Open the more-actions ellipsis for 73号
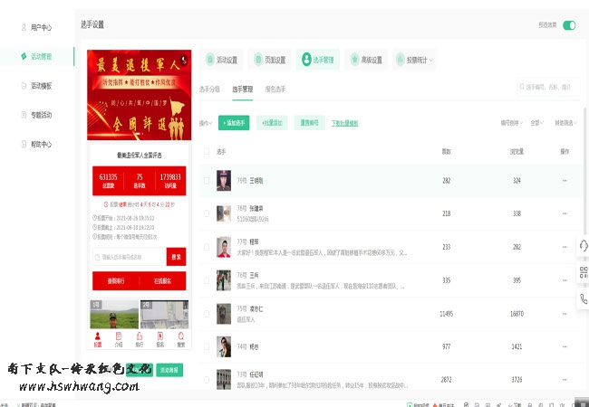 click(565, 380)
